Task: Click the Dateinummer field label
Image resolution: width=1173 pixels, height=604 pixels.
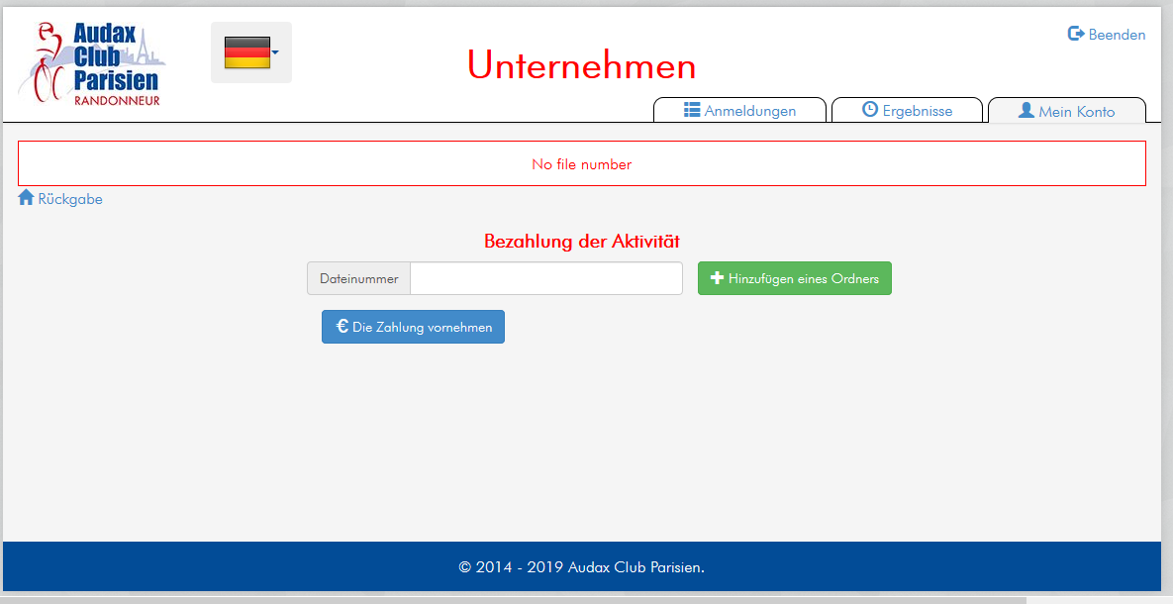Action: click(x=358, y=279)
